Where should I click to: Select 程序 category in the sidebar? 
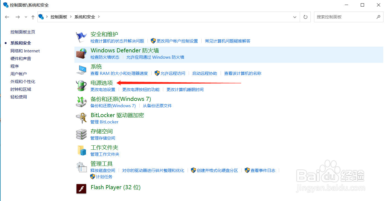pyautogui.click(x=15, y=66)
